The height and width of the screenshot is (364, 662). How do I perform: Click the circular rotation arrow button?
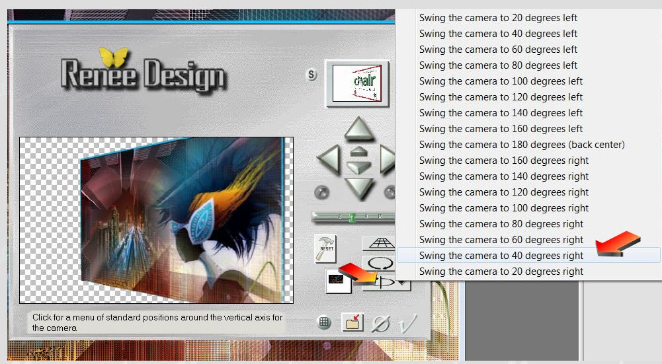pyautogui.click(x=379, y=264)
